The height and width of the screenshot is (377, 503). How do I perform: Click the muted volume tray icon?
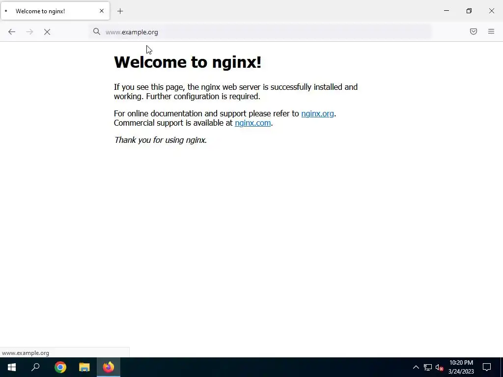point(439,367)
